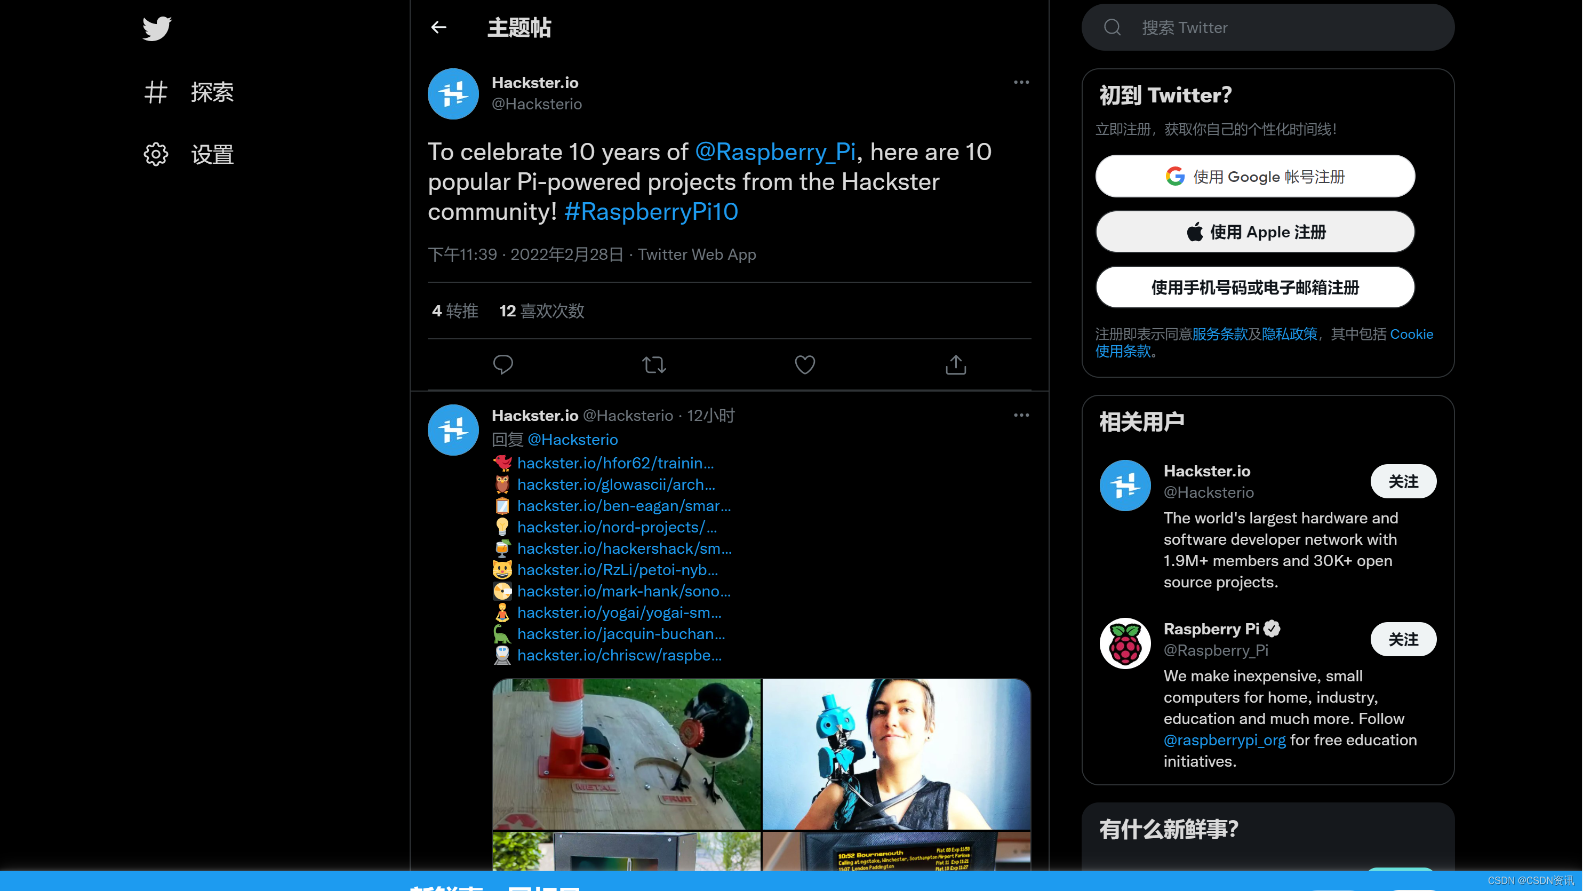Like the main tweet with heart
The width and height of the screenshot is (1583, 891).
click(x=805, y=364)
